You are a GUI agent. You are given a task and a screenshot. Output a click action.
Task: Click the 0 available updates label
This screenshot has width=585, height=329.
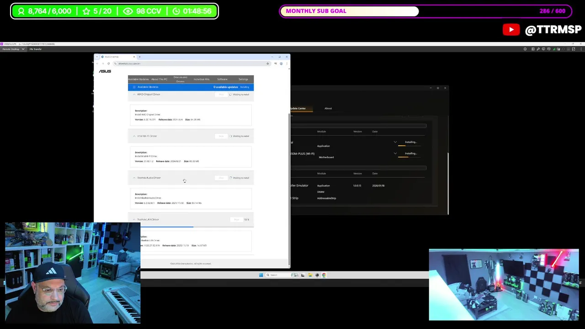(225, 87)
